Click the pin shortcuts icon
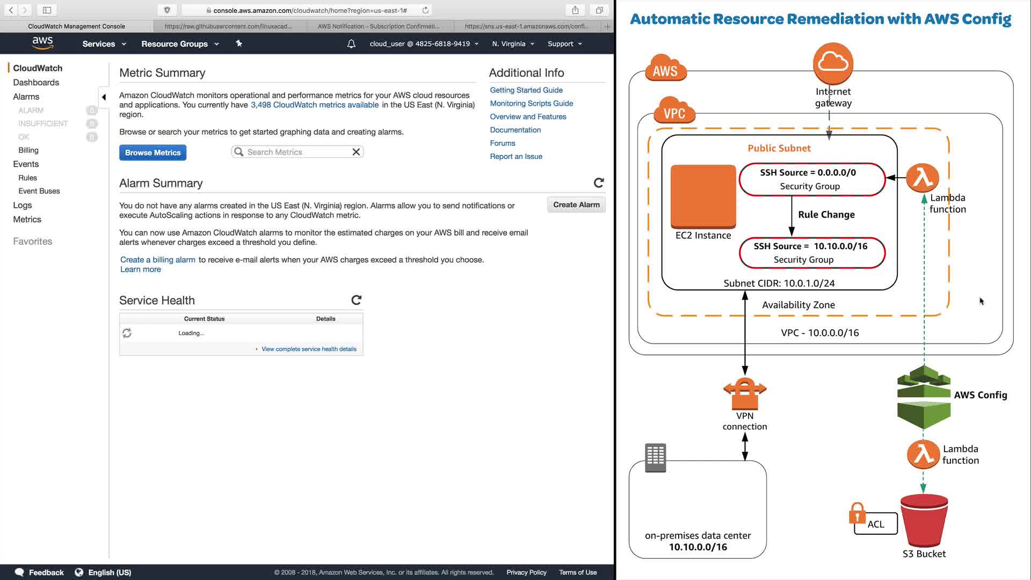 click(239, 44)
